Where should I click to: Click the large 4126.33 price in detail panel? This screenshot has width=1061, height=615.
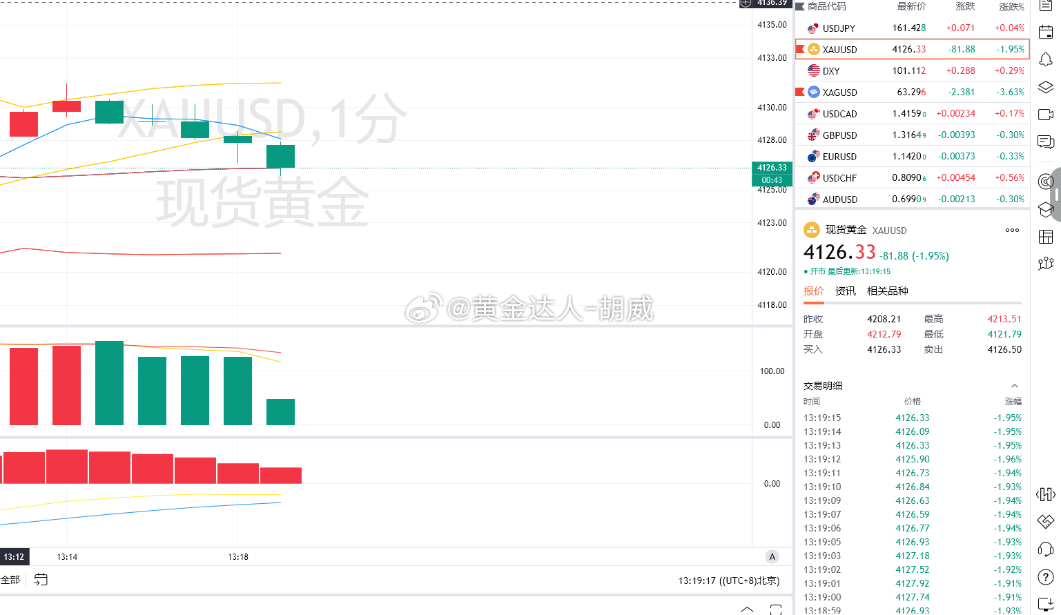(x=839, y=253)
